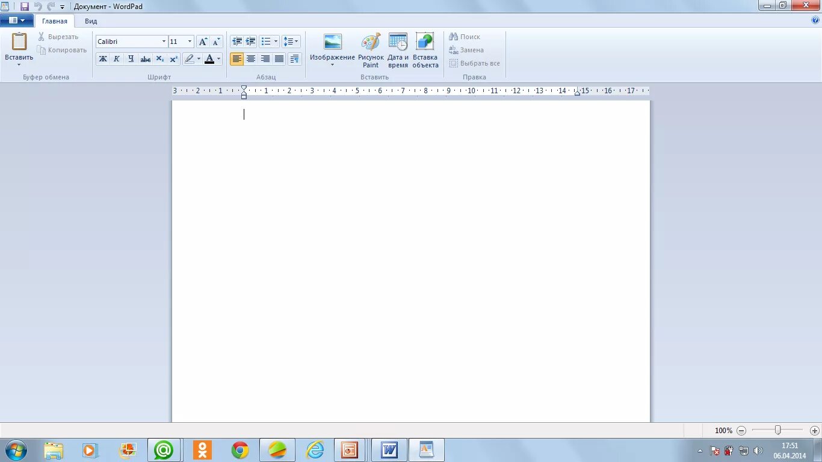Click the decrease indent icon
822x462 pixels.
click(x=237, y=42)
